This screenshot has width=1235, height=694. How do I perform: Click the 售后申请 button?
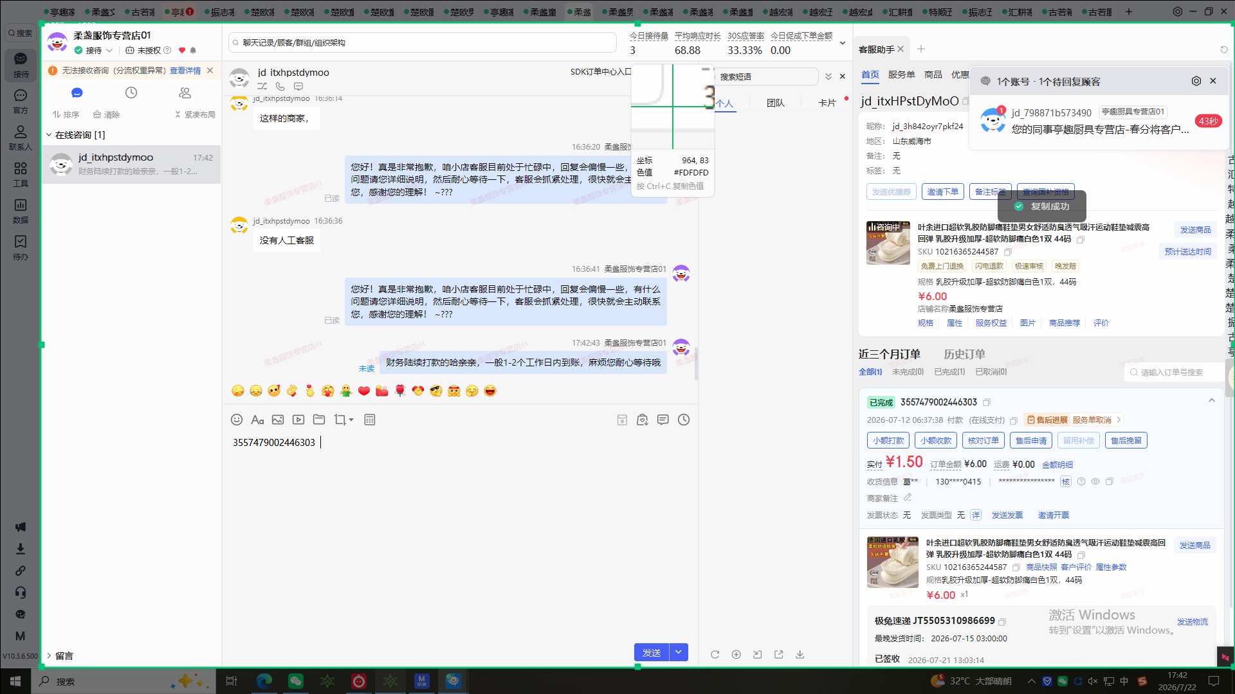[x=1031, y=440]
